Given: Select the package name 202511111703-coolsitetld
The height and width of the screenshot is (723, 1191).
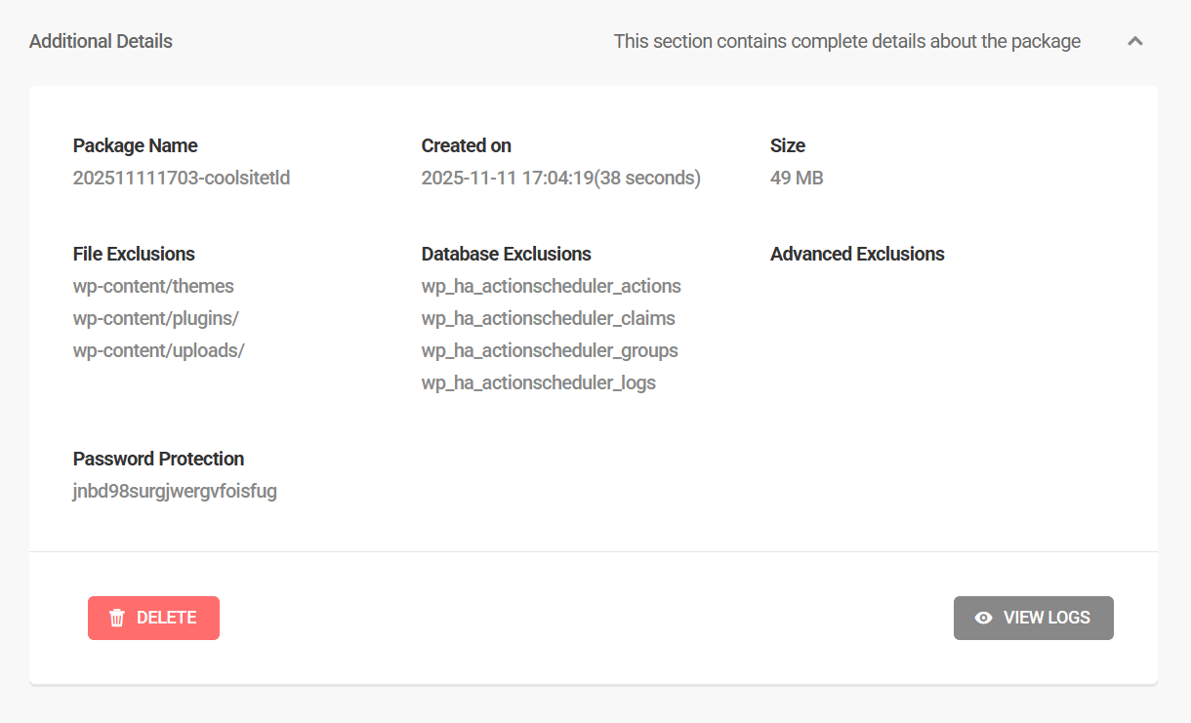Looking at the screenshot, I should click(181, 178).
